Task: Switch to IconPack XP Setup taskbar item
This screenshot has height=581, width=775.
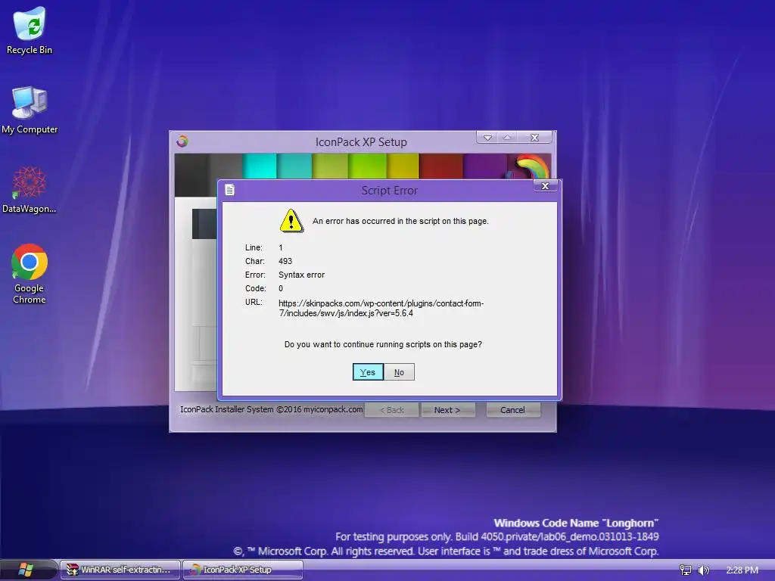Action: [243, 570]
